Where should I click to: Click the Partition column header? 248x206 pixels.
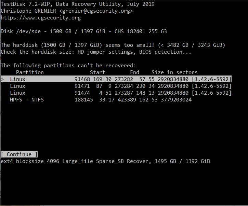[30, 72]
